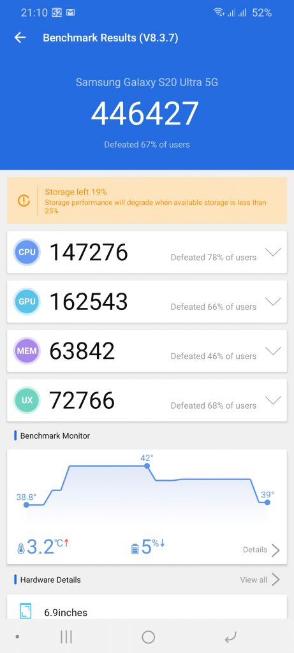Tap the GPU score circle icon
The height and width of the screenshot is (653, 294).
pyautogui.click(x=27, y=302)
